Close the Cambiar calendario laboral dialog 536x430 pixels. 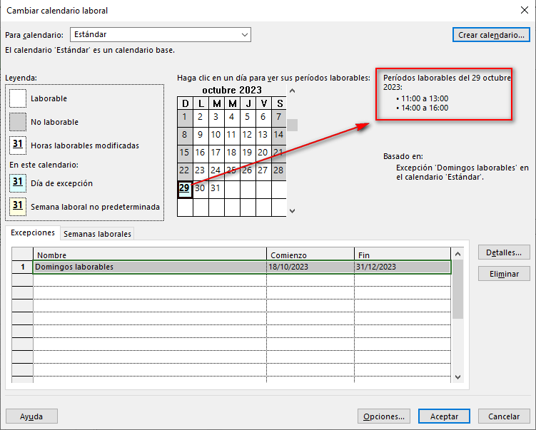pos(525,9)
